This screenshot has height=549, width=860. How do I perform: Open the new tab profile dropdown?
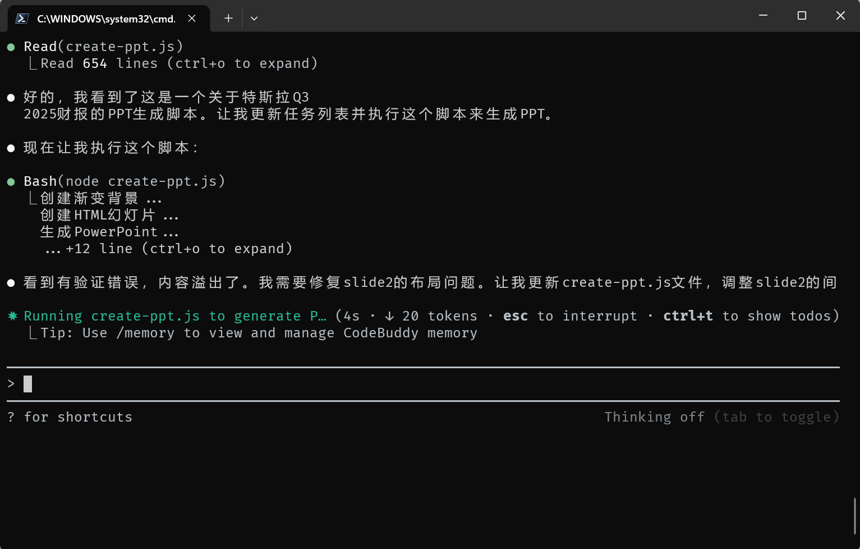tap(254, 19)
